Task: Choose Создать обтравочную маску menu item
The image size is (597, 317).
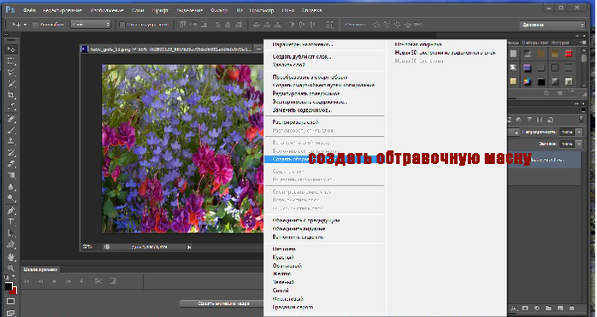Action: [x=324, y=159]
